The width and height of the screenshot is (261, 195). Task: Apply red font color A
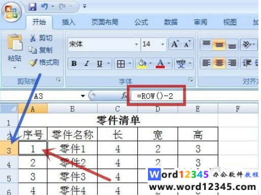pos(161,64)
